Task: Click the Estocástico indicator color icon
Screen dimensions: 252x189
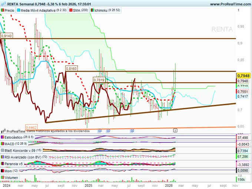Action: 3,137
